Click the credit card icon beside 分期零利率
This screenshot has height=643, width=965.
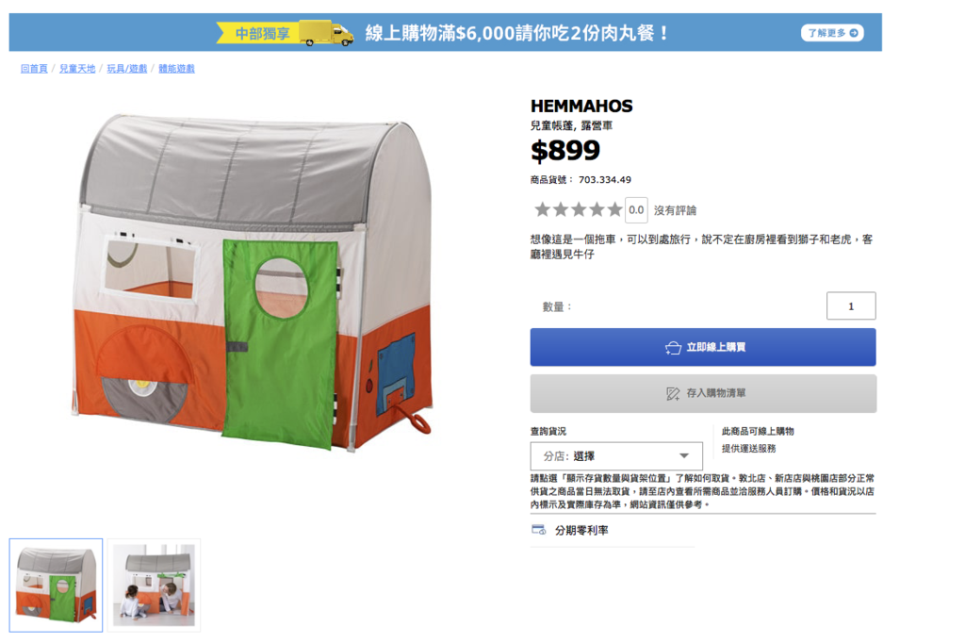pyautogui.click(x=538, y=530)
